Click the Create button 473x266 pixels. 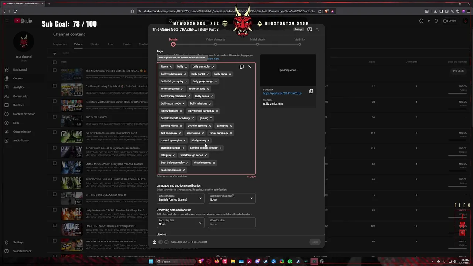[x=450, y=21]
